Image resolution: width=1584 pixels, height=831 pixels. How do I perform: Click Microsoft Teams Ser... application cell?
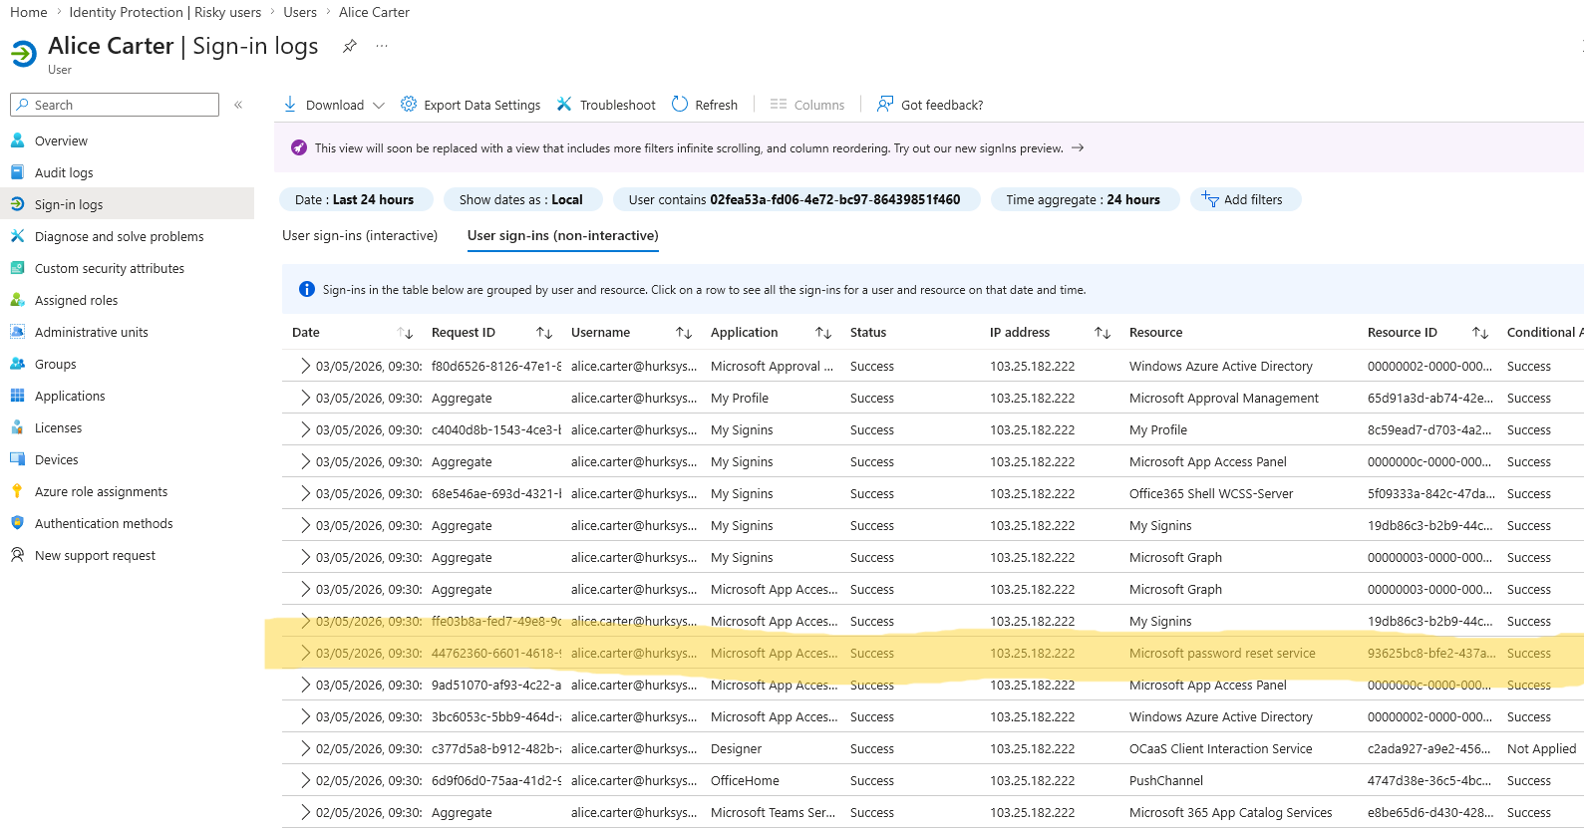pyautogui.click(x=773, y=812)
